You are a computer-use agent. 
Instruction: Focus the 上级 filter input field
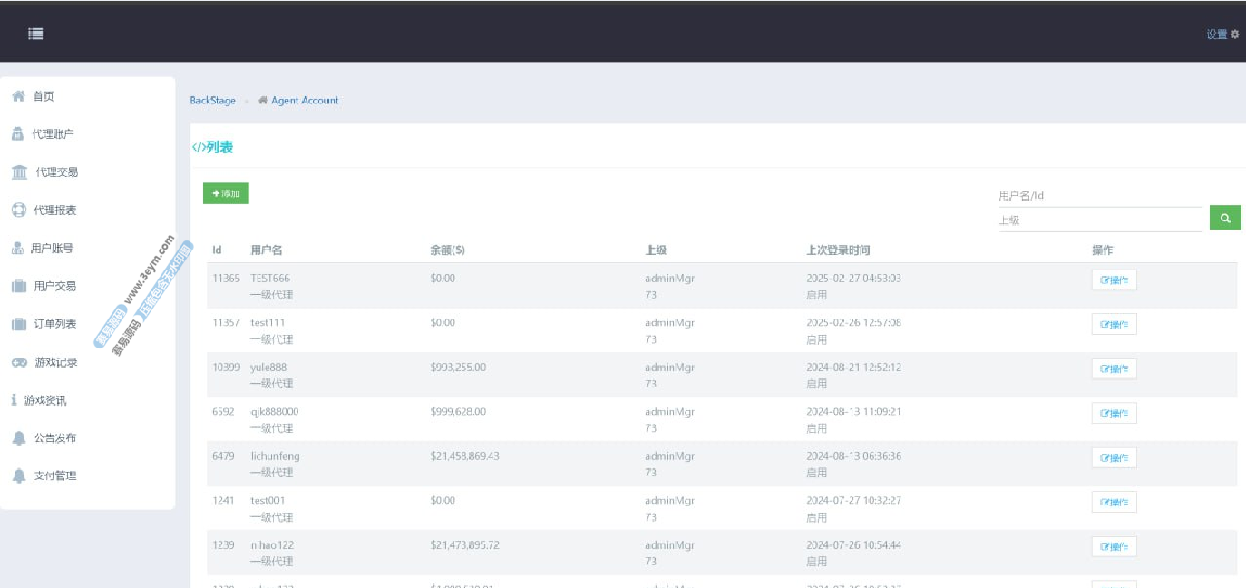[1099, 220]
